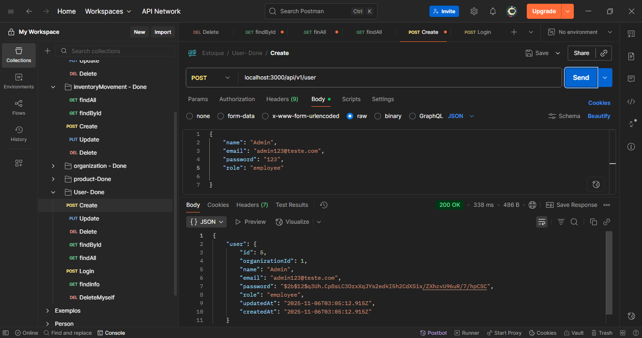Open the settings gear in the header

coord(474,11)
